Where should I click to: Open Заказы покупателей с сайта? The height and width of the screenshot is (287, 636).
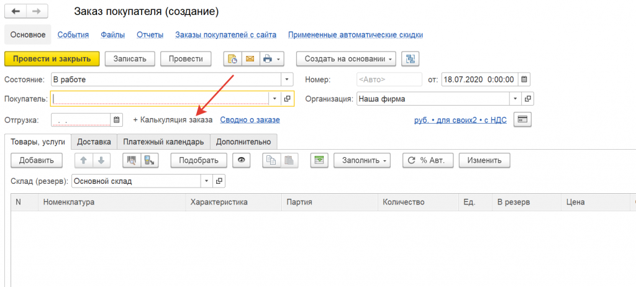[x=226, y=35]
